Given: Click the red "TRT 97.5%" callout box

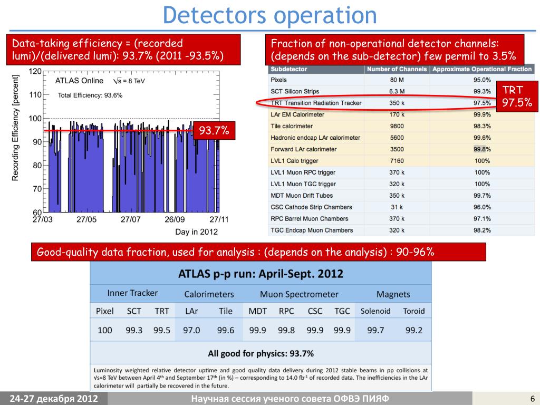Looking at the screenshot, I should [x=517, y=97].
